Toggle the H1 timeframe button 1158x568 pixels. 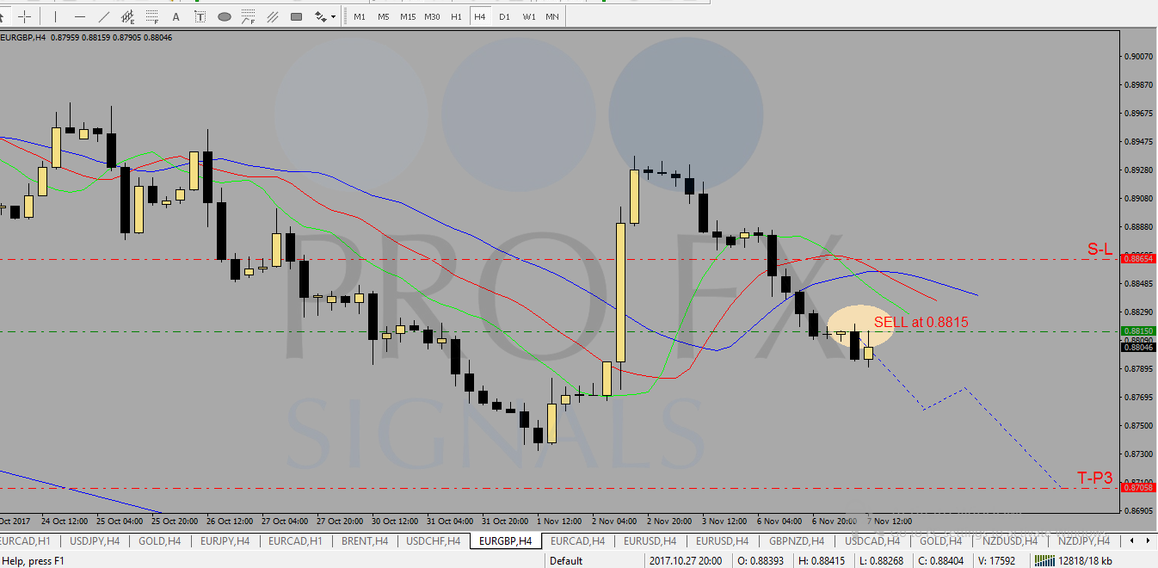(x=456, y=16)
